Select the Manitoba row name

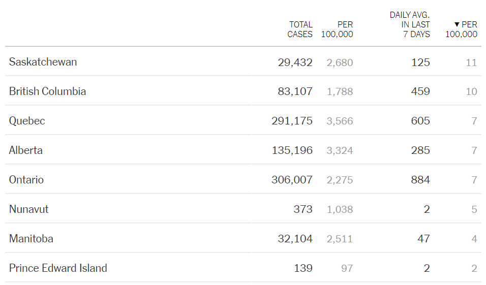tap(31, 239)
